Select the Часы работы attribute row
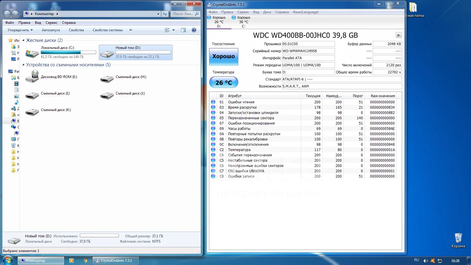Viewport: 471px width, 265px height. pos(303,128)
